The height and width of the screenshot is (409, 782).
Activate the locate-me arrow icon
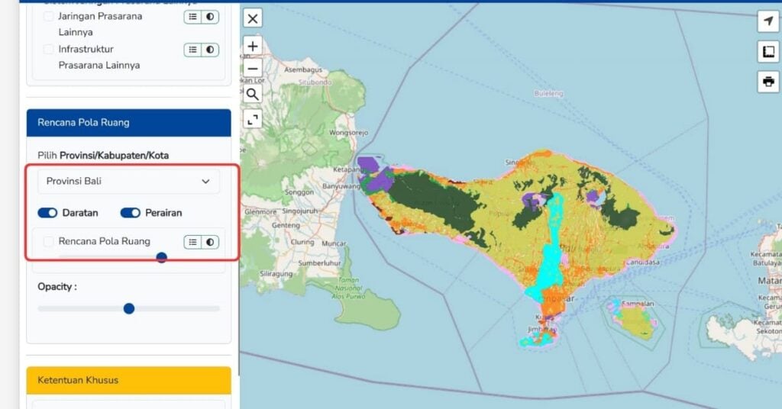(x=768, y=21)
